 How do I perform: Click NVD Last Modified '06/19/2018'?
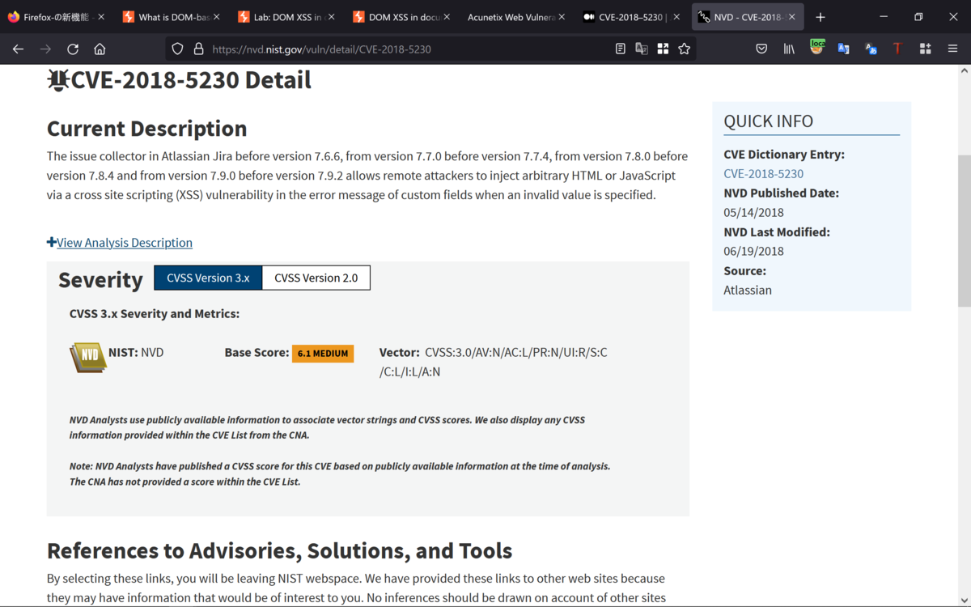click(753, 251)
